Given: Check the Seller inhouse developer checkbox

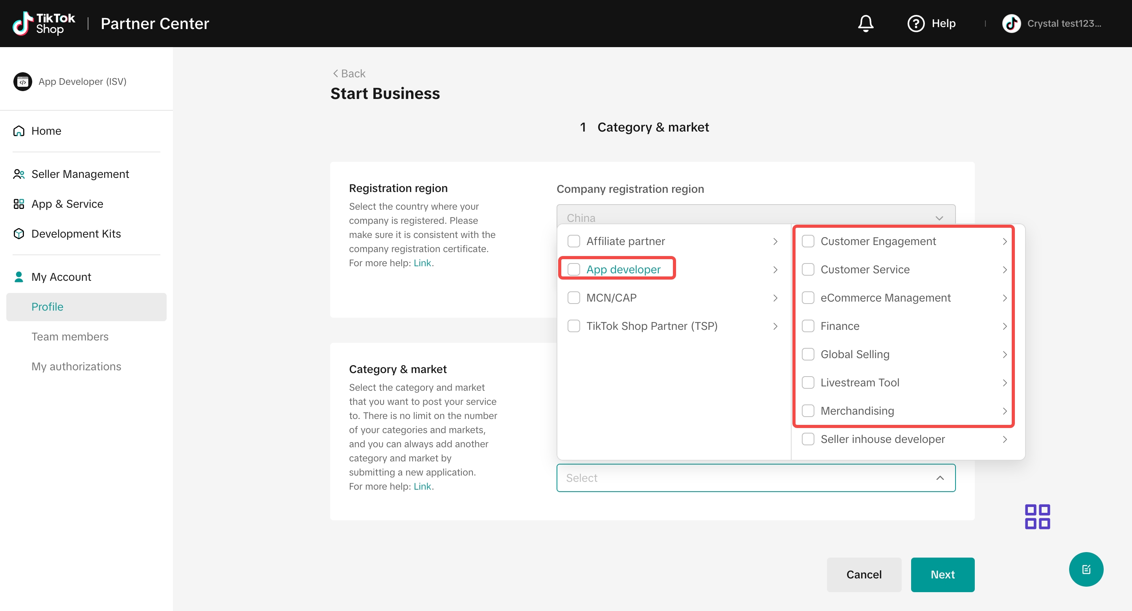Looking at the screenshot, I should click(x=808, y=439).
